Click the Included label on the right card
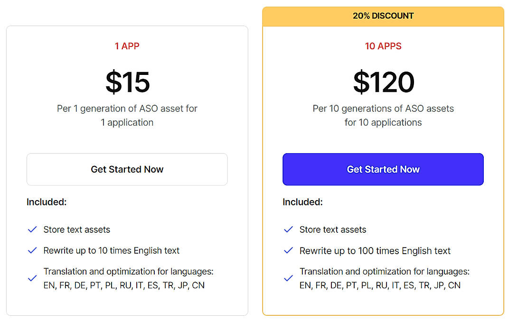This screenshot has width=508, height=321. [302, 202]
